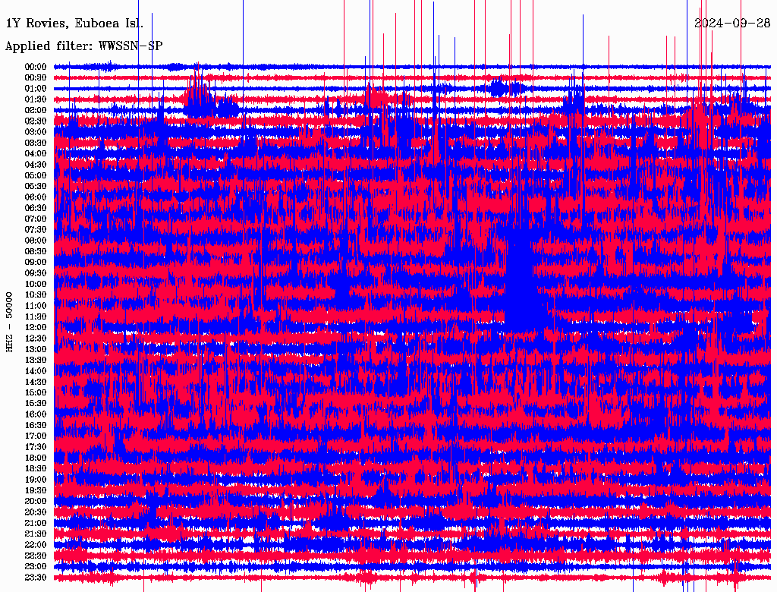Click the 05:00 time label
The image size is (777, 592).
[x=36, y=175]
